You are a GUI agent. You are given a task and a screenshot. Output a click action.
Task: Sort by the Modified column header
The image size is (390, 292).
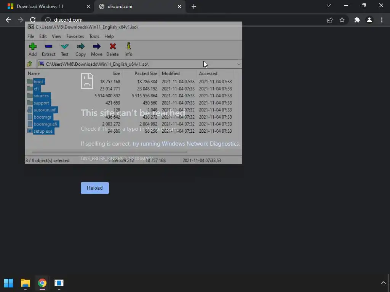point(171,73)
